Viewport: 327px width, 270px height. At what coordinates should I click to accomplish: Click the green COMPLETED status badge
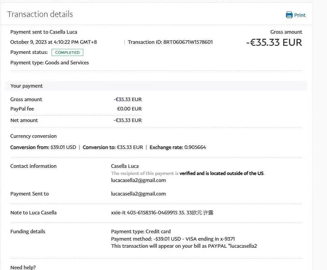67,53
